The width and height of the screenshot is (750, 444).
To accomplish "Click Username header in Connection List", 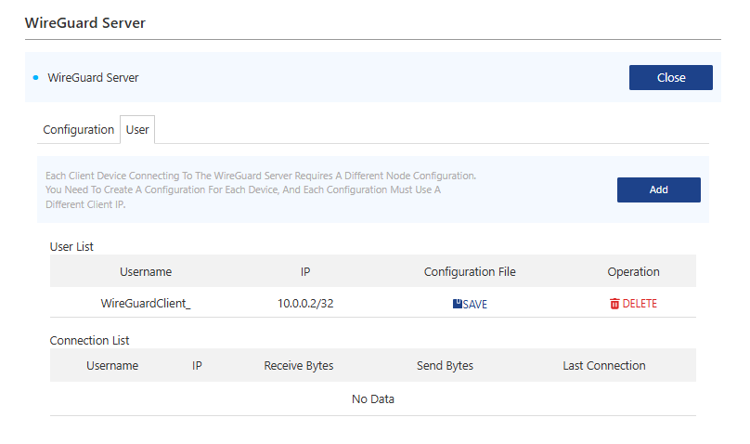I will (x=112, y=365).
